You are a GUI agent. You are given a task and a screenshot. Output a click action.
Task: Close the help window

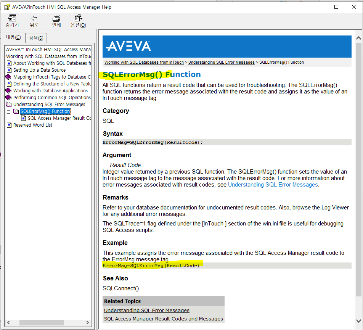coord(354,7)
